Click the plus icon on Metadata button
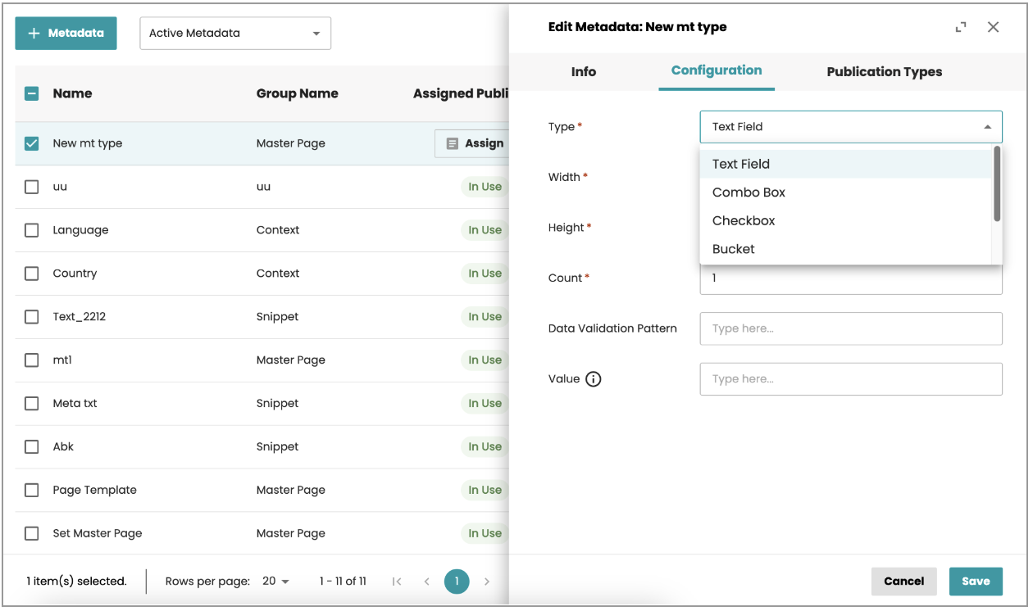This screenshot has width=1033, height=611. pyautogui.click(x=34, y=34)
